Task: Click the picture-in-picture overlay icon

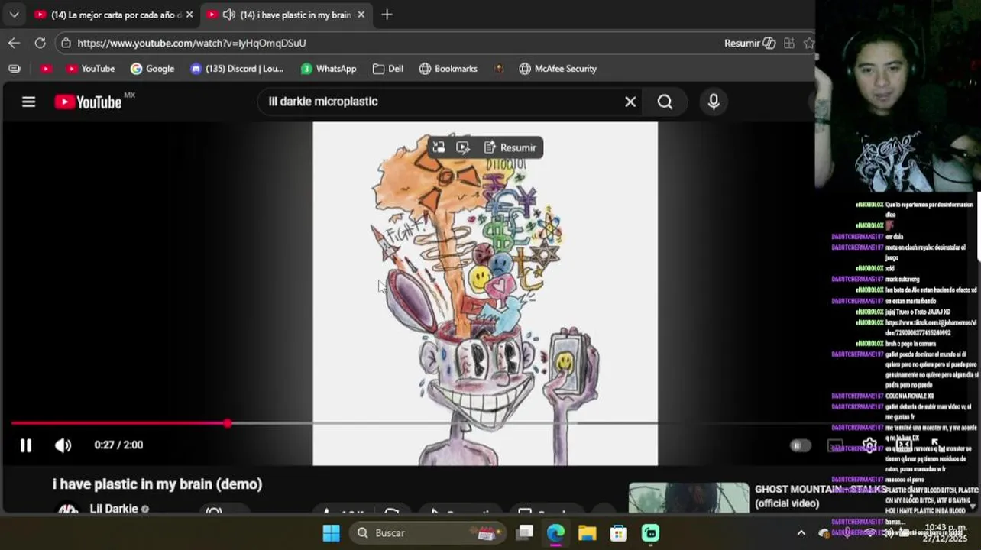Action: click(x=439, y=147)
